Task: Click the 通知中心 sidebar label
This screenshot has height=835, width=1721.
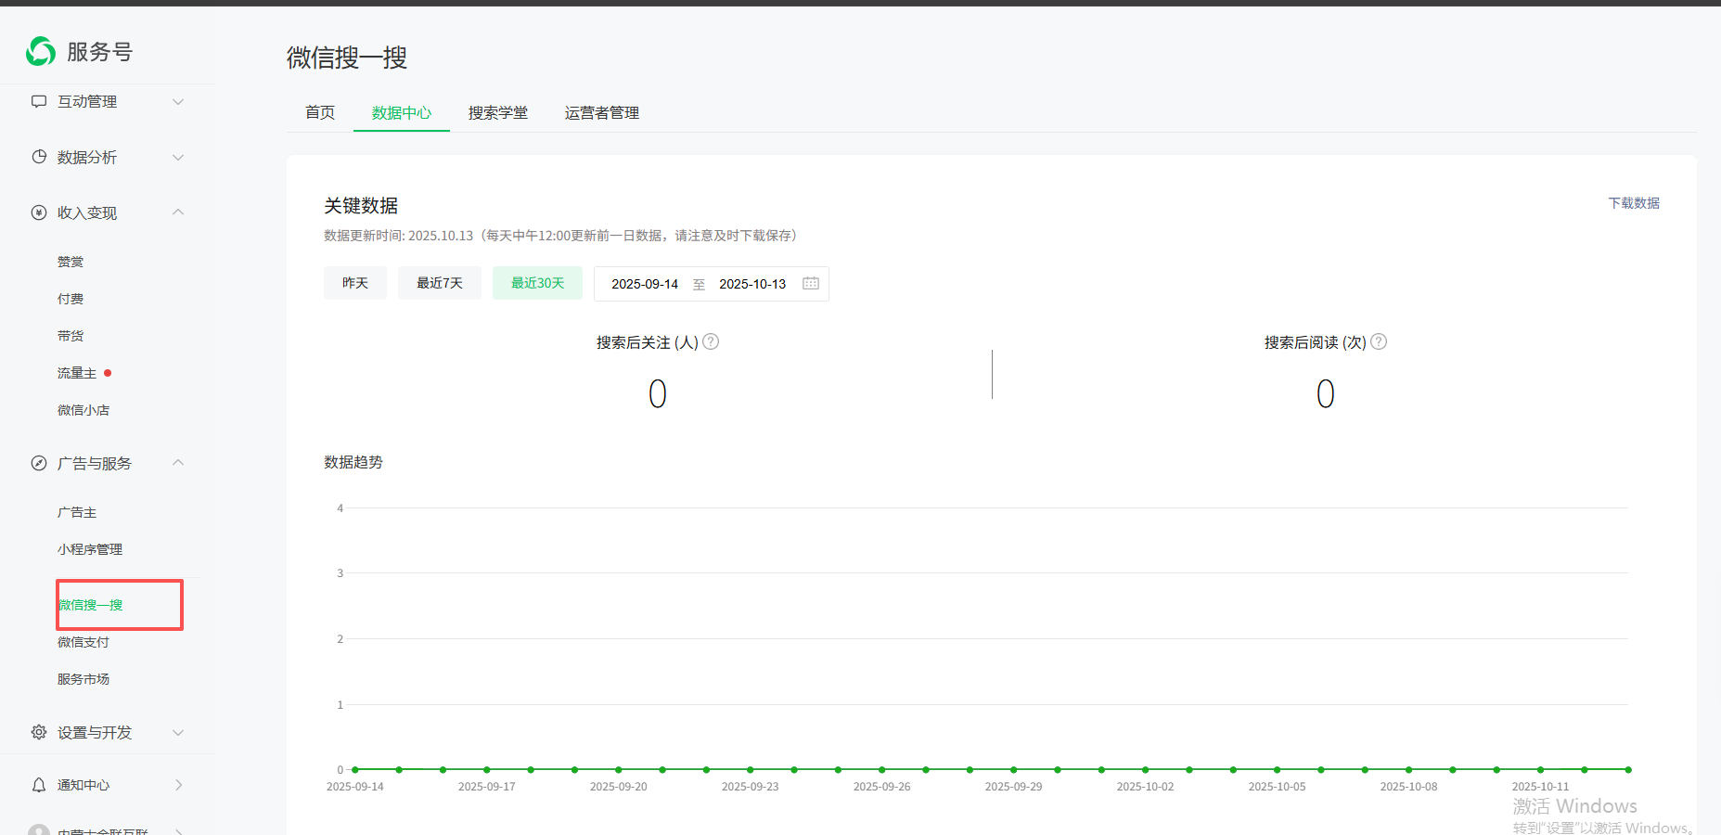Action: [x=83, y=785]
